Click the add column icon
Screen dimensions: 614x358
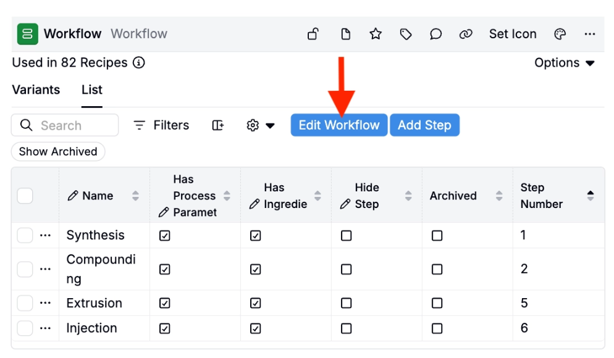(x=217, y=125)
